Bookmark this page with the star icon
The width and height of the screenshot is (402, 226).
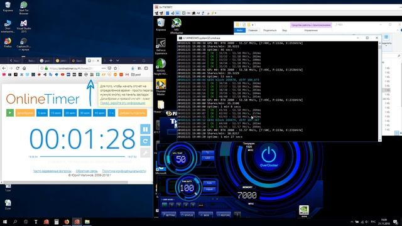click(116, 68)
